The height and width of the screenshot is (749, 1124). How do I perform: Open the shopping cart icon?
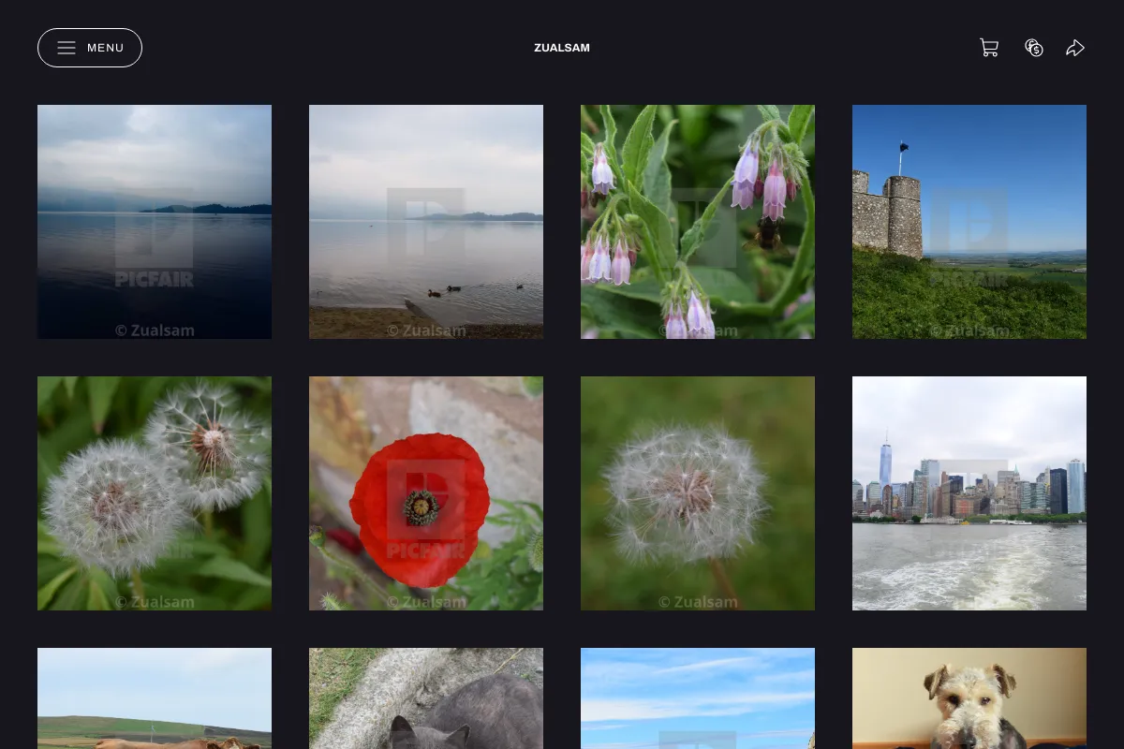[989, 48]
